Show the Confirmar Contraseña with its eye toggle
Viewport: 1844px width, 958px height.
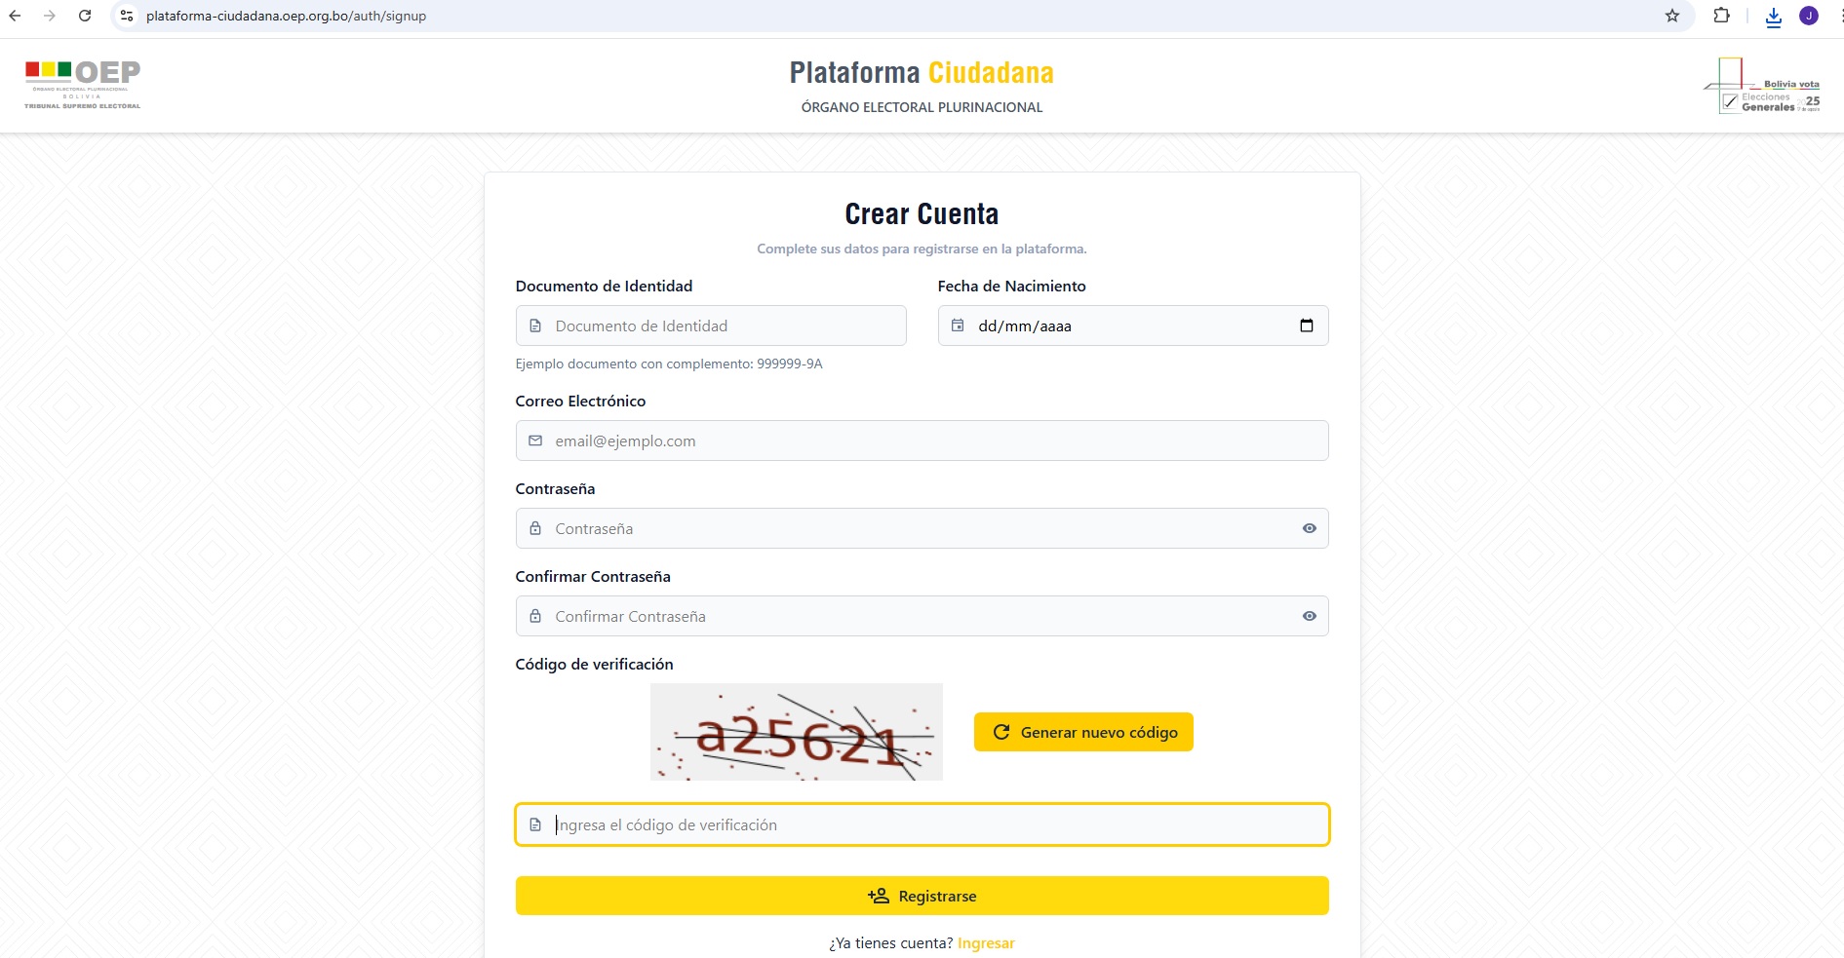click(x=1309, y=616)
